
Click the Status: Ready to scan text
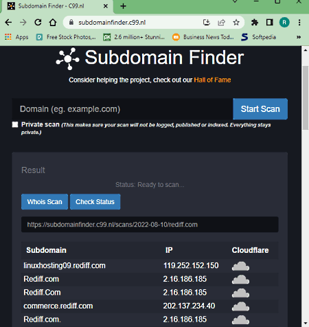click(x=150, y=185)
